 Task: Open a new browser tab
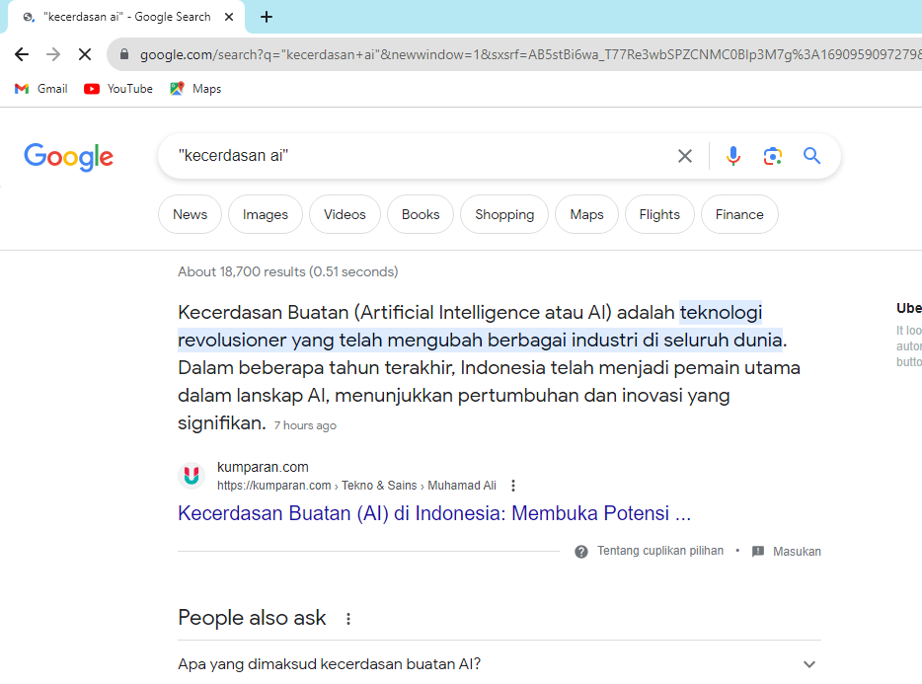[267, 17]
